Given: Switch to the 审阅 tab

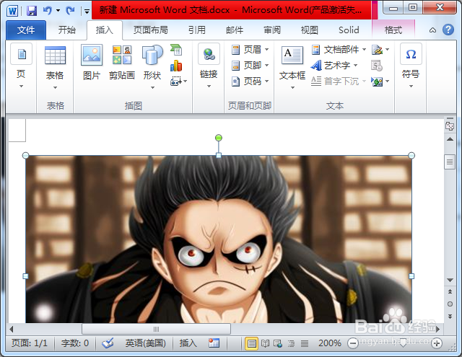Looking at the screenshot, I should point(272,30).
